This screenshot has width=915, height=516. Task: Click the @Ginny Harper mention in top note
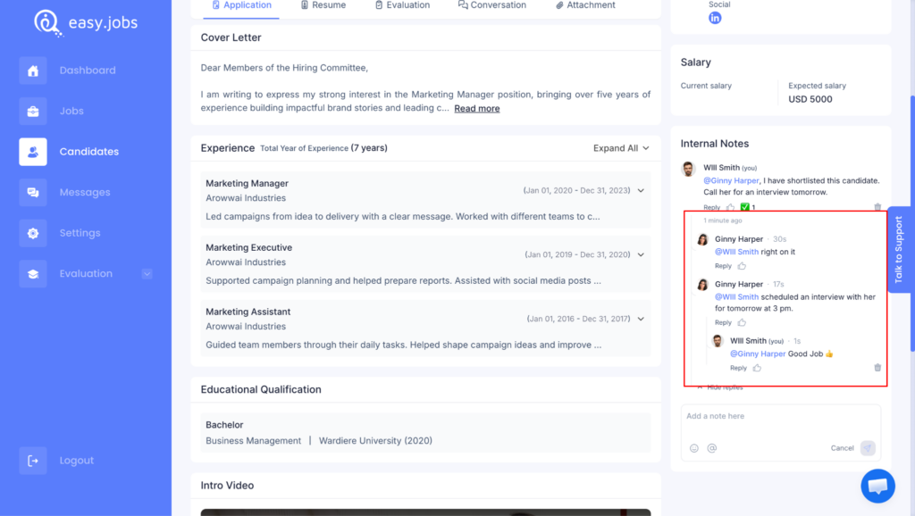coord(731,180)
